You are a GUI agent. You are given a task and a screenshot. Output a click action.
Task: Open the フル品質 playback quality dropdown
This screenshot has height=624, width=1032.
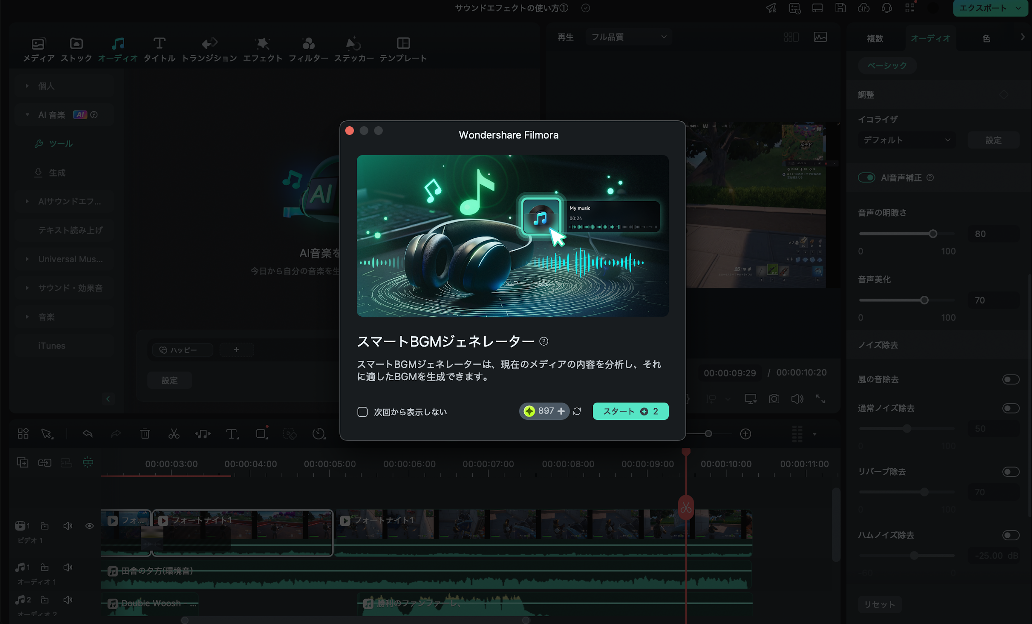[628, 37]
